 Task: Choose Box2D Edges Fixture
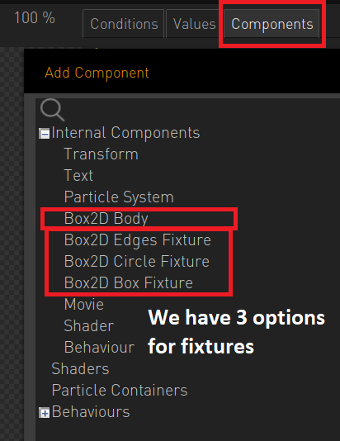[x=138, y=239]
